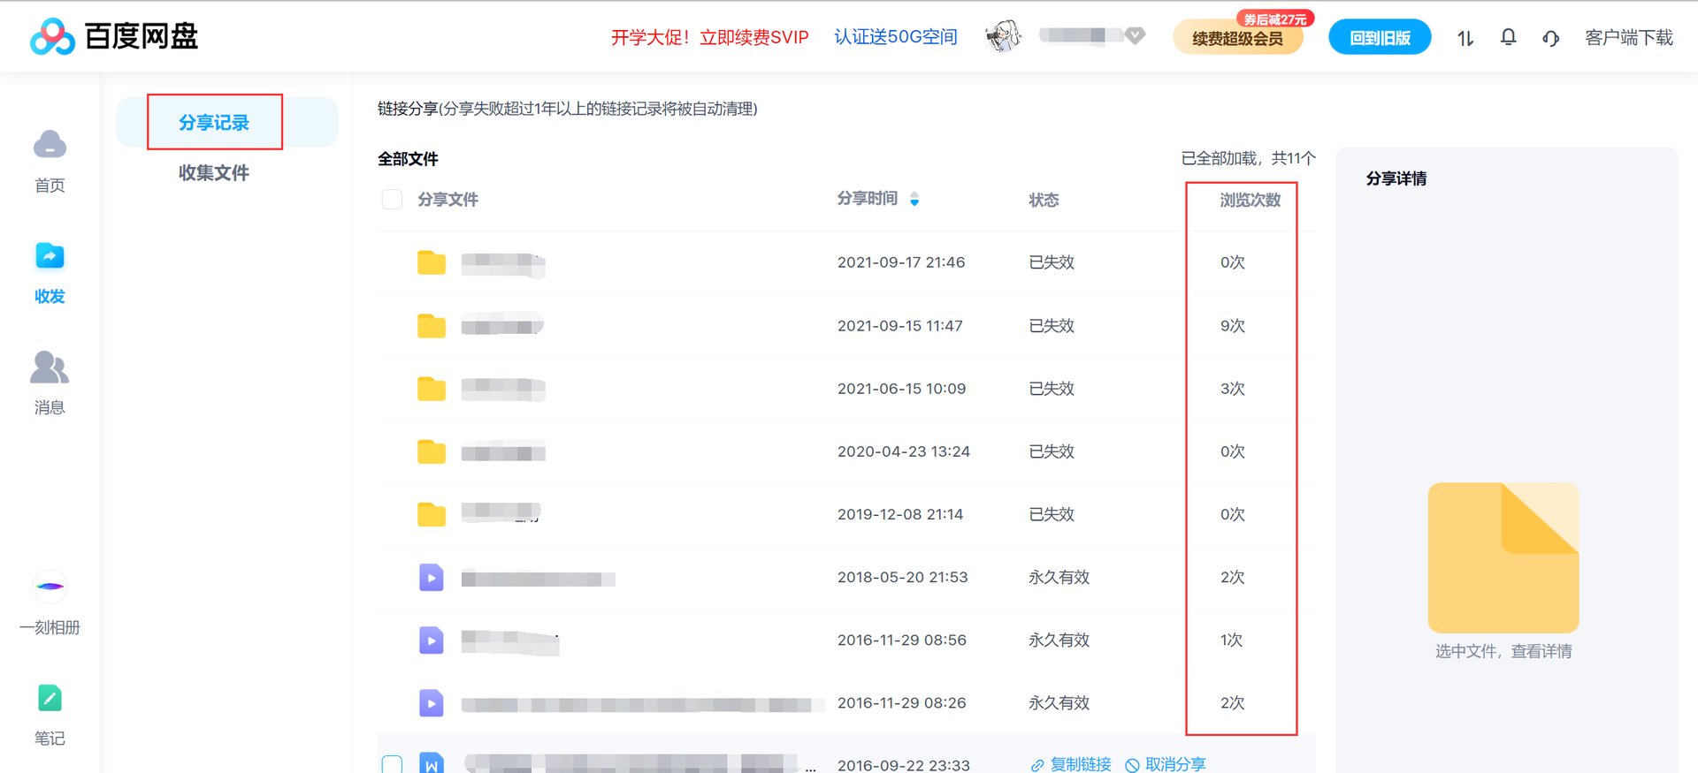
Task: Click Word document icon in 2016-09-22 row
Action: pos(431,763)
